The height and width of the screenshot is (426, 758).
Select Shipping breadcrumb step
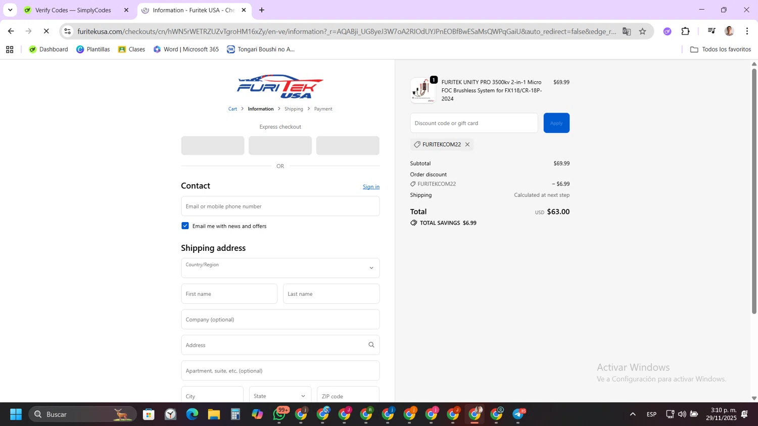pyautogui.click(x=294, y=109)
